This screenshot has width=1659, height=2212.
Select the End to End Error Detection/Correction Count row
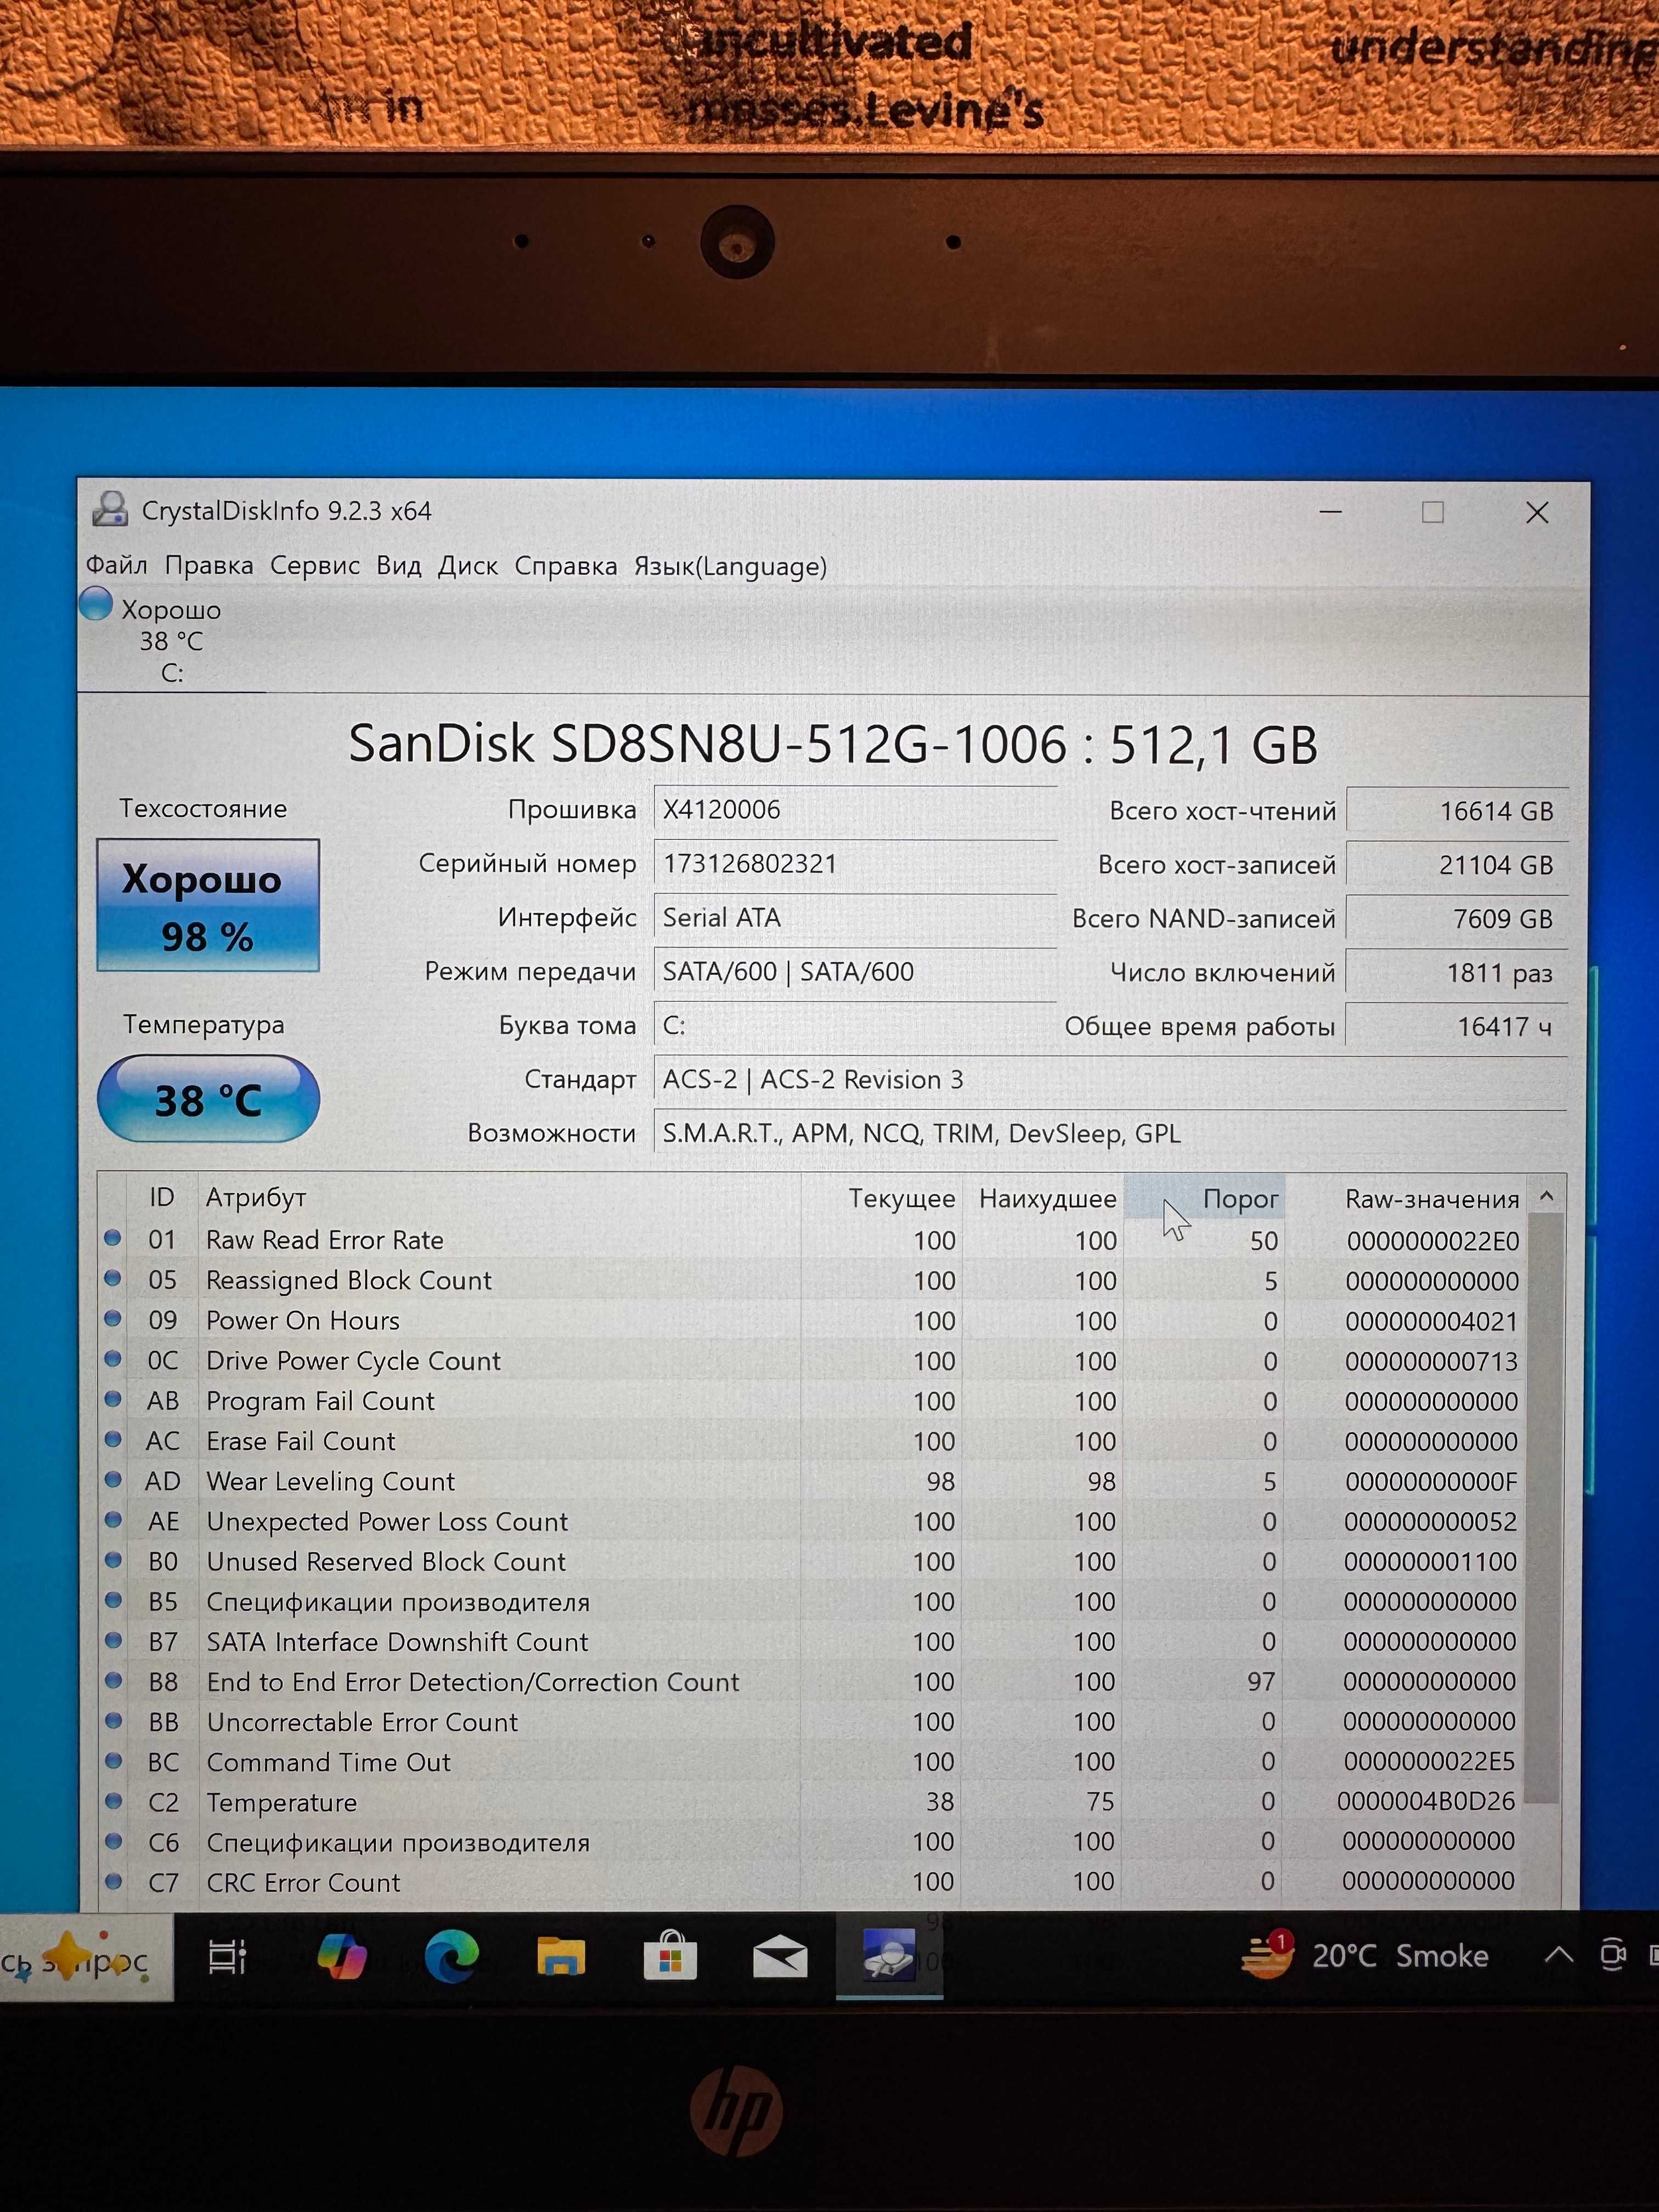[x=812, y=1681]
